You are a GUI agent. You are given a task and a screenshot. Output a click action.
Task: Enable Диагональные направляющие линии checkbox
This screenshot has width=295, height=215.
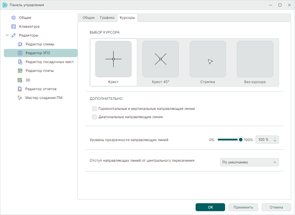coord(94,117)
